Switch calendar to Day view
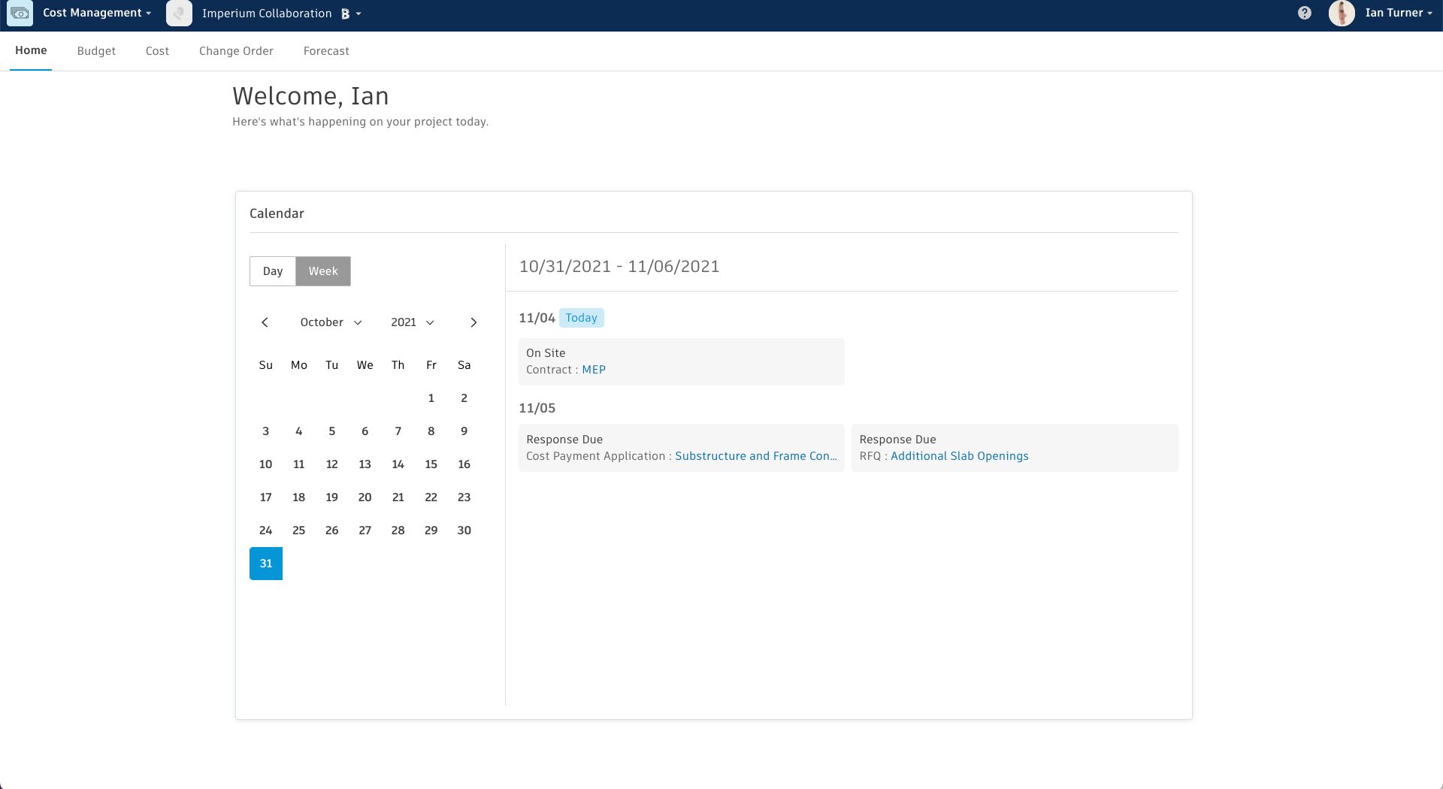The image size is (1443, 789). [273, 271]
